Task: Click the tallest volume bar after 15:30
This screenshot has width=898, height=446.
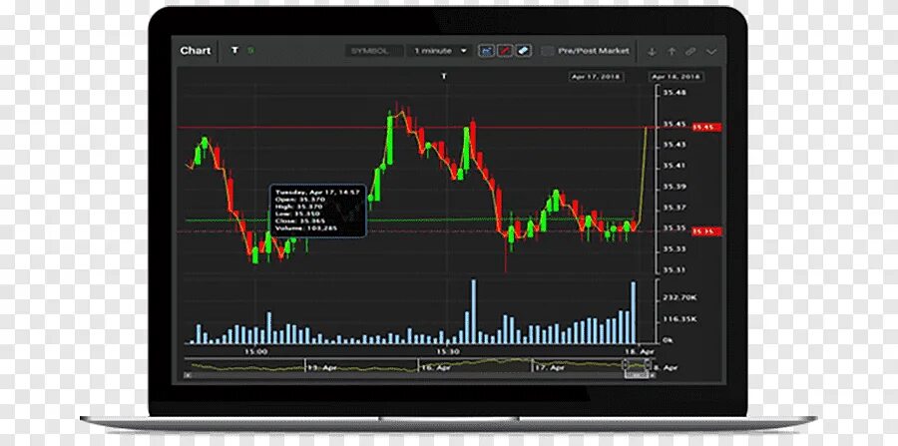Action: (x=474, y=311)
